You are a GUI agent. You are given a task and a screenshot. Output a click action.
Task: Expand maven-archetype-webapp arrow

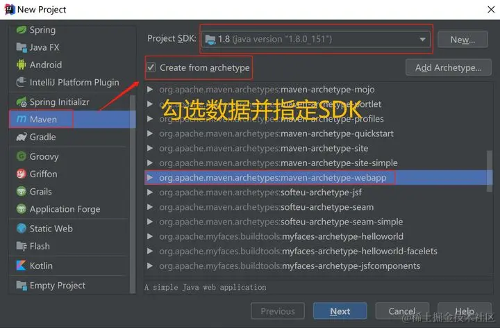[x=149, y=177]
